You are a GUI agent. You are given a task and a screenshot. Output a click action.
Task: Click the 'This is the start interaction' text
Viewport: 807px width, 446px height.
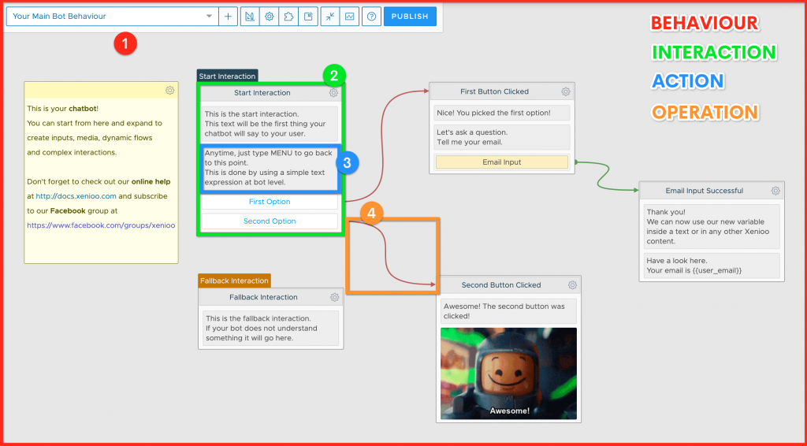click(270, 124)
